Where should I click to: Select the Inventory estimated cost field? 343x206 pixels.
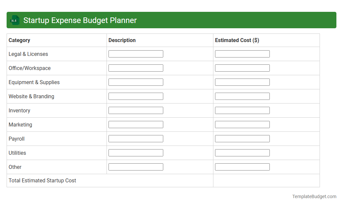coord(242,110)
